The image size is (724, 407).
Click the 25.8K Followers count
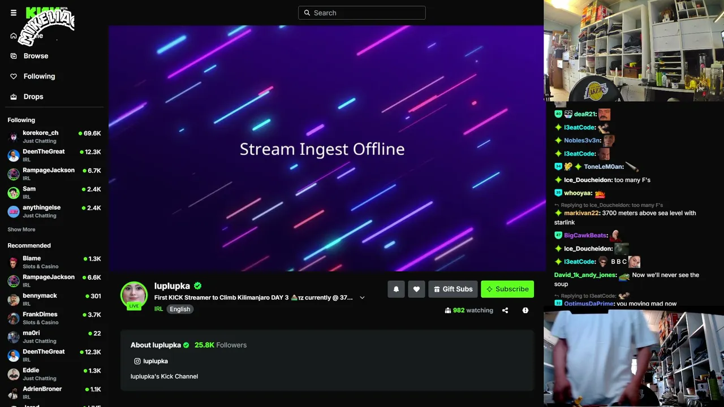[x=221, y=345]
